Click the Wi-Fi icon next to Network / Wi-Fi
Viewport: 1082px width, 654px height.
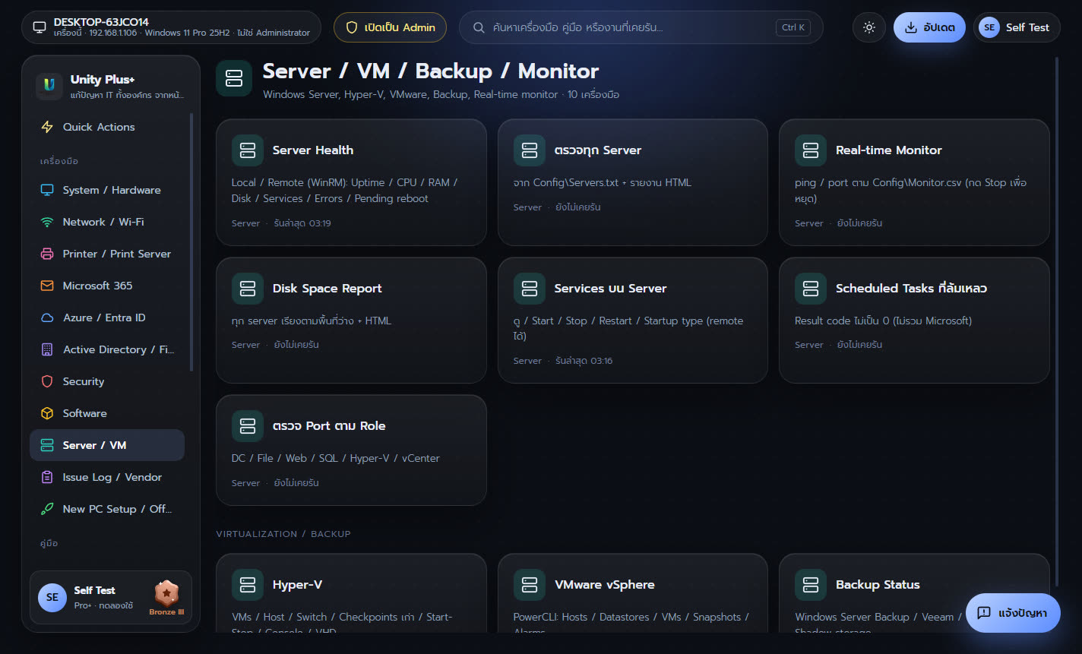pos(47,222)
